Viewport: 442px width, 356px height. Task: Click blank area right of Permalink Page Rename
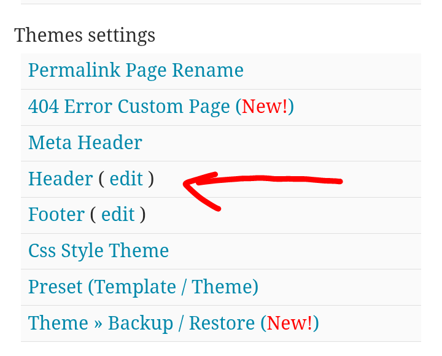click(x=331, y=71)
